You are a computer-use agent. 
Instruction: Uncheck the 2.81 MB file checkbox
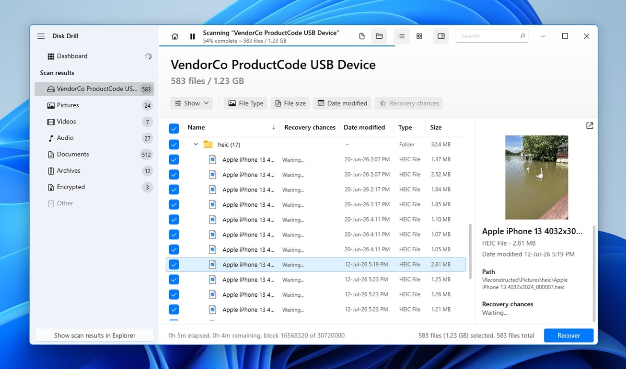coord(174,265)
